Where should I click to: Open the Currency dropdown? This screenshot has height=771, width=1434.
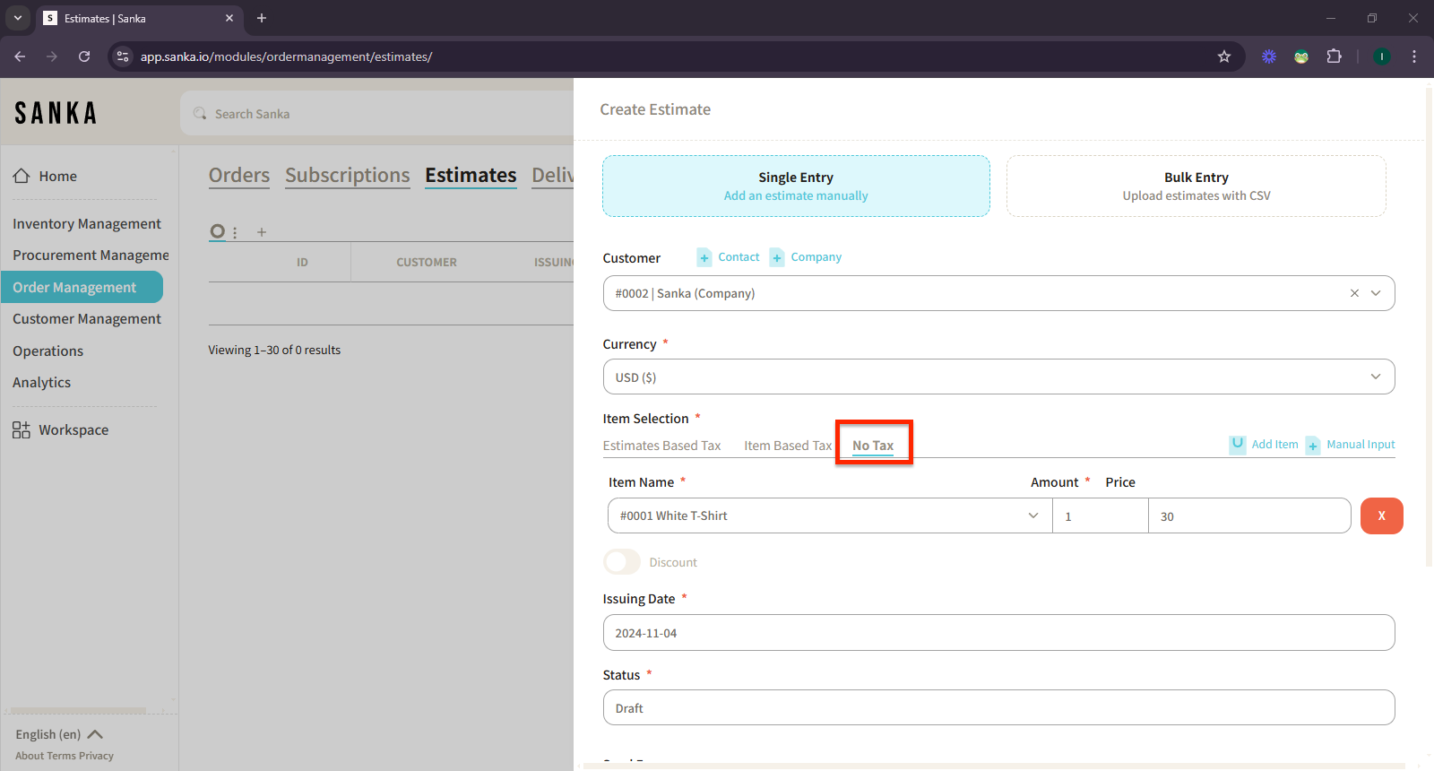(998, 377)
